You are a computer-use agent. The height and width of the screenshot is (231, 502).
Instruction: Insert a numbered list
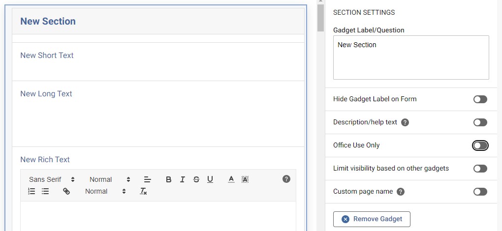[x=31, y=191]
